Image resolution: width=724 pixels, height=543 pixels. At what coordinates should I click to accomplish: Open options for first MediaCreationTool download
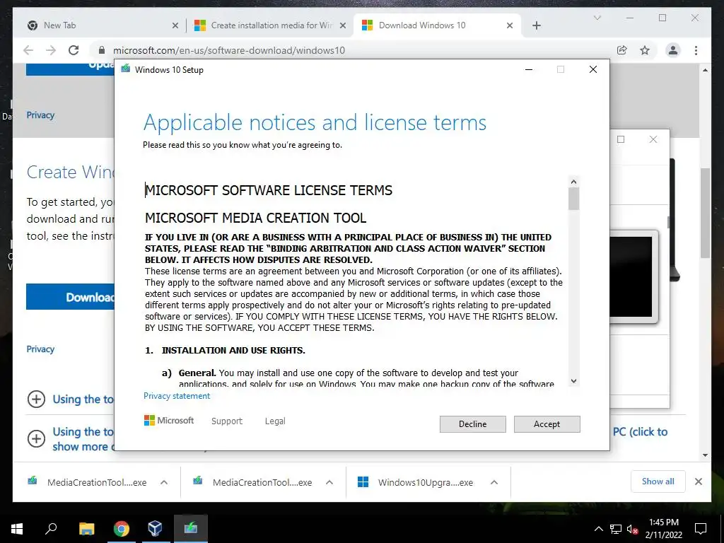click(163, 482)
